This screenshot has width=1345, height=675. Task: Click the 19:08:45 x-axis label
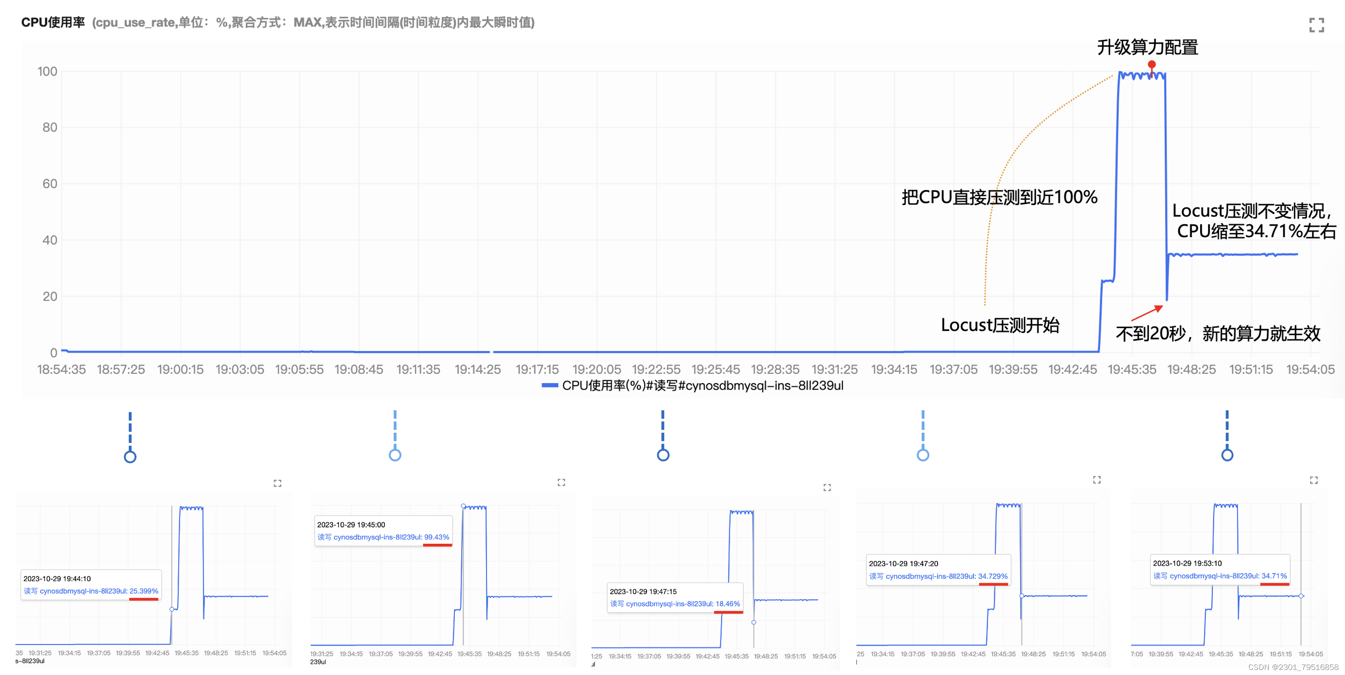(x=359, y=370)
